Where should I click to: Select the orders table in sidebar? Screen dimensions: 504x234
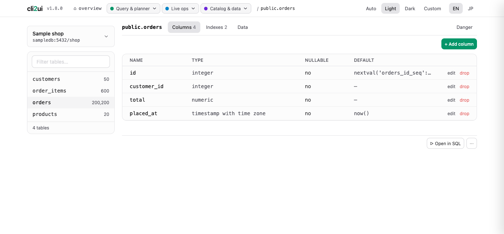71,102
